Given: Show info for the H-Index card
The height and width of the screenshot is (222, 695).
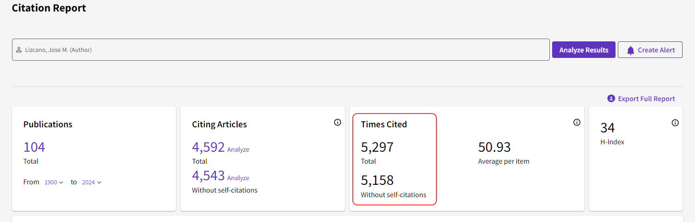Looking at the screenshot, I should point(675,123).
